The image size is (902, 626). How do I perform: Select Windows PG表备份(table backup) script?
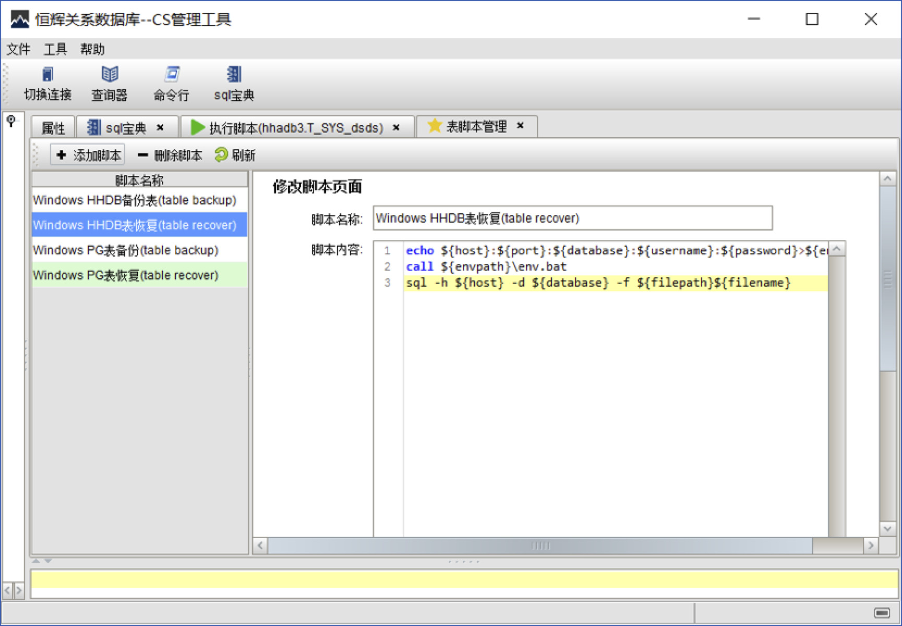(126, 250)
